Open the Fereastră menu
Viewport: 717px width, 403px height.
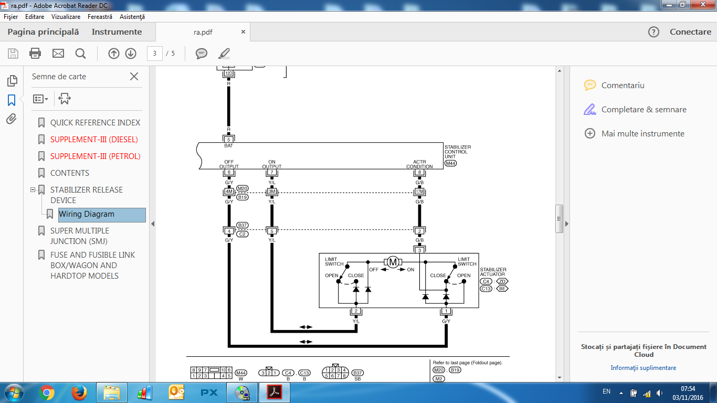tap(100, 17)
